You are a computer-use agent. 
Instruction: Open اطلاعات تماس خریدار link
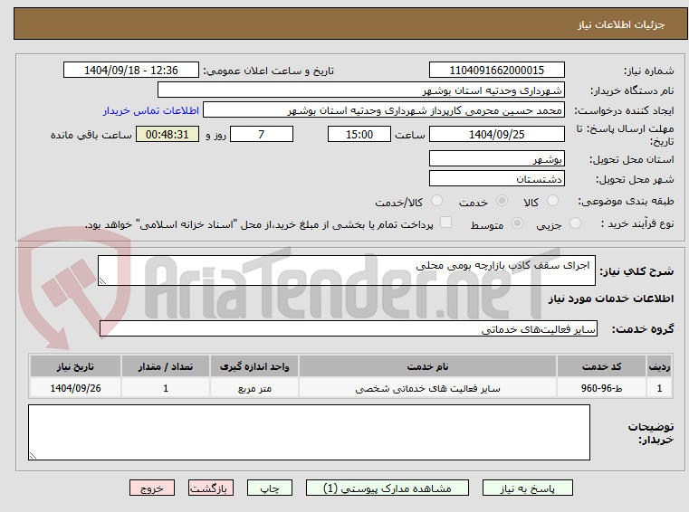[x=150, y=110]
